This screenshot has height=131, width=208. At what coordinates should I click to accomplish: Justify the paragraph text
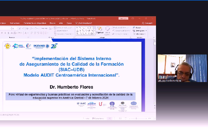[x=41, y=33]
